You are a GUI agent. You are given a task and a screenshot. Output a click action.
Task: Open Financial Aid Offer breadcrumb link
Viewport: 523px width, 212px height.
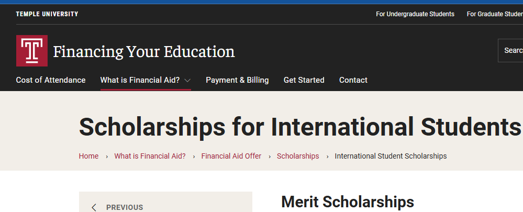click(x=231, y=156)
